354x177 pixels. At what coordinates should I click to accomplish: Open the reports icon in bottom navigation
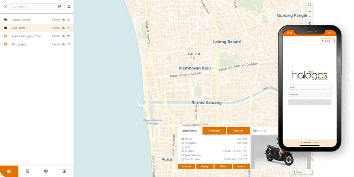coord(27,171)
